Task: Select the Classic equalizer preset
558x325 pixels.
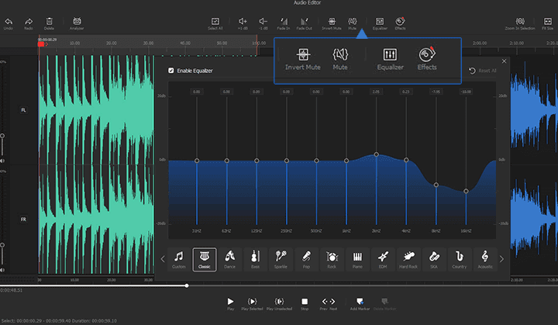Action: coord(205,258)
